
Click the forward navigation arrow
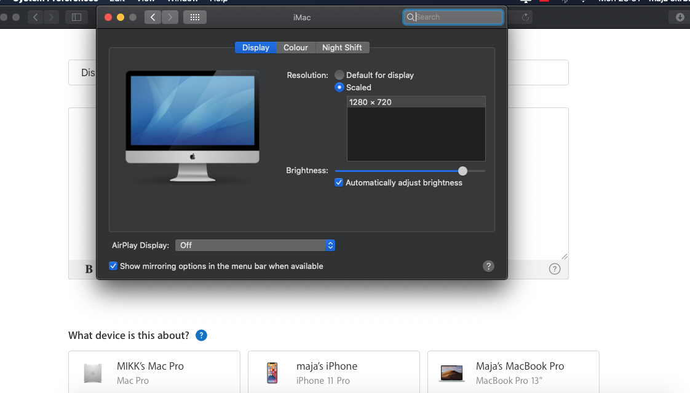click(x=170, y=17)
